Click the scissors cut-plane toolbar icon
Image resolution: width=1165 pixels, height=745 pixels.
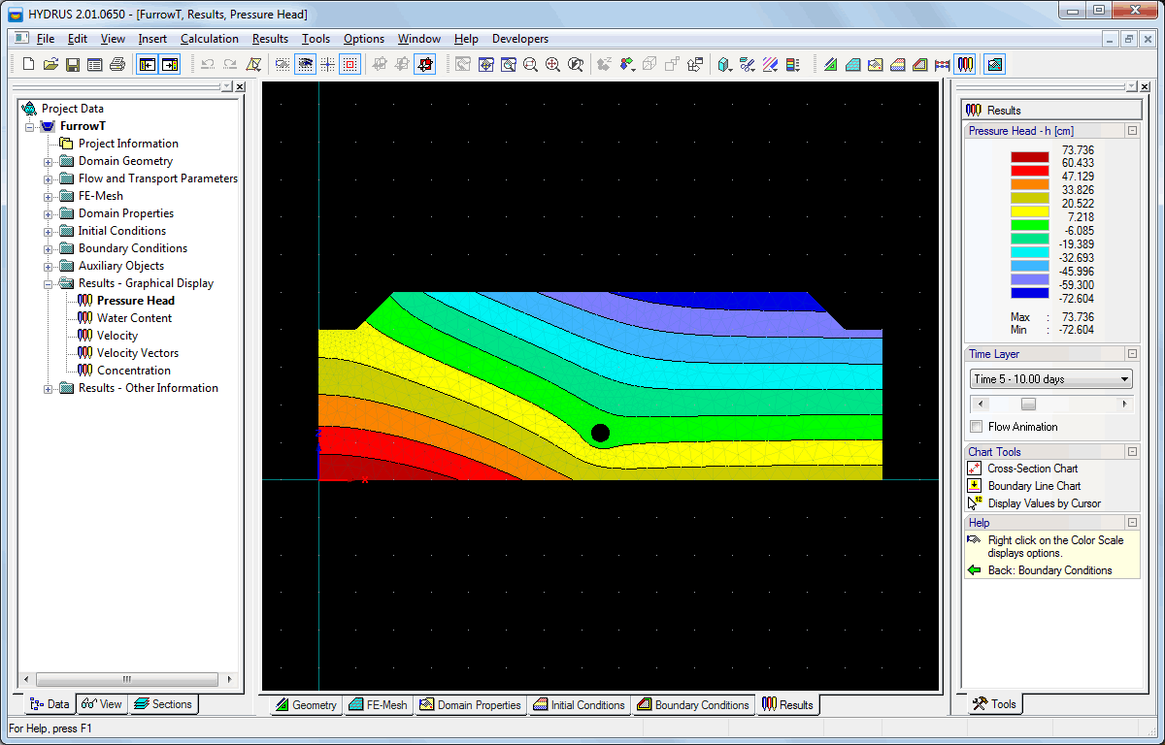pyautogui.click(x=748, y=65)
